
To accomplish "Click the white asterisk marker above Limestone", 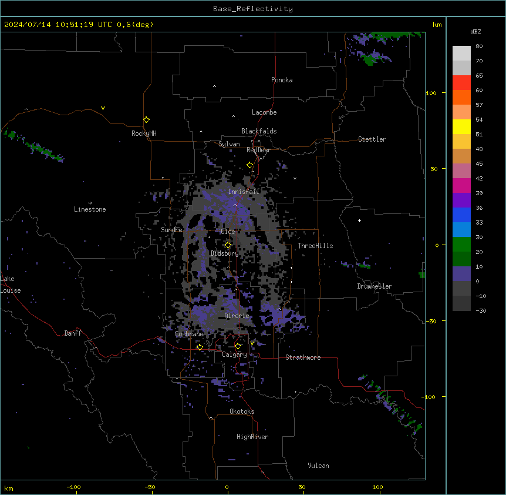I will coord(90,203).
